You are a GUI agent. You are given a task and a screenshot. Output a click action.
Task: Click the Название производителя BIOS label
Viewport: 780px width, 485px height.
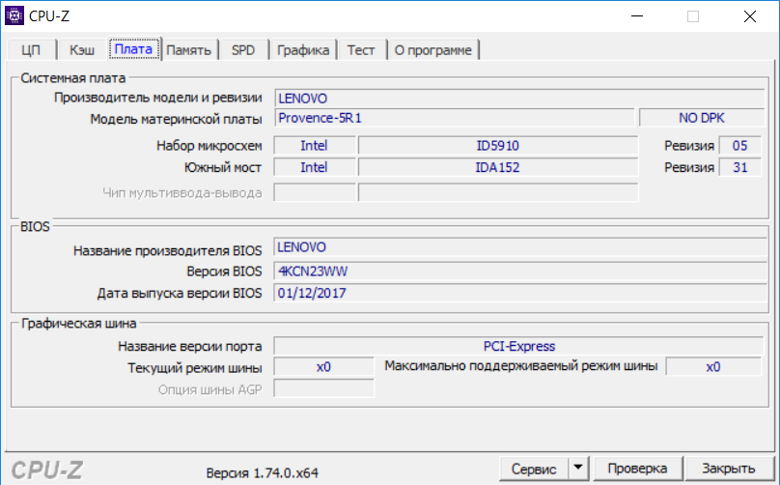pyautogui.click(x=168, y=250)
